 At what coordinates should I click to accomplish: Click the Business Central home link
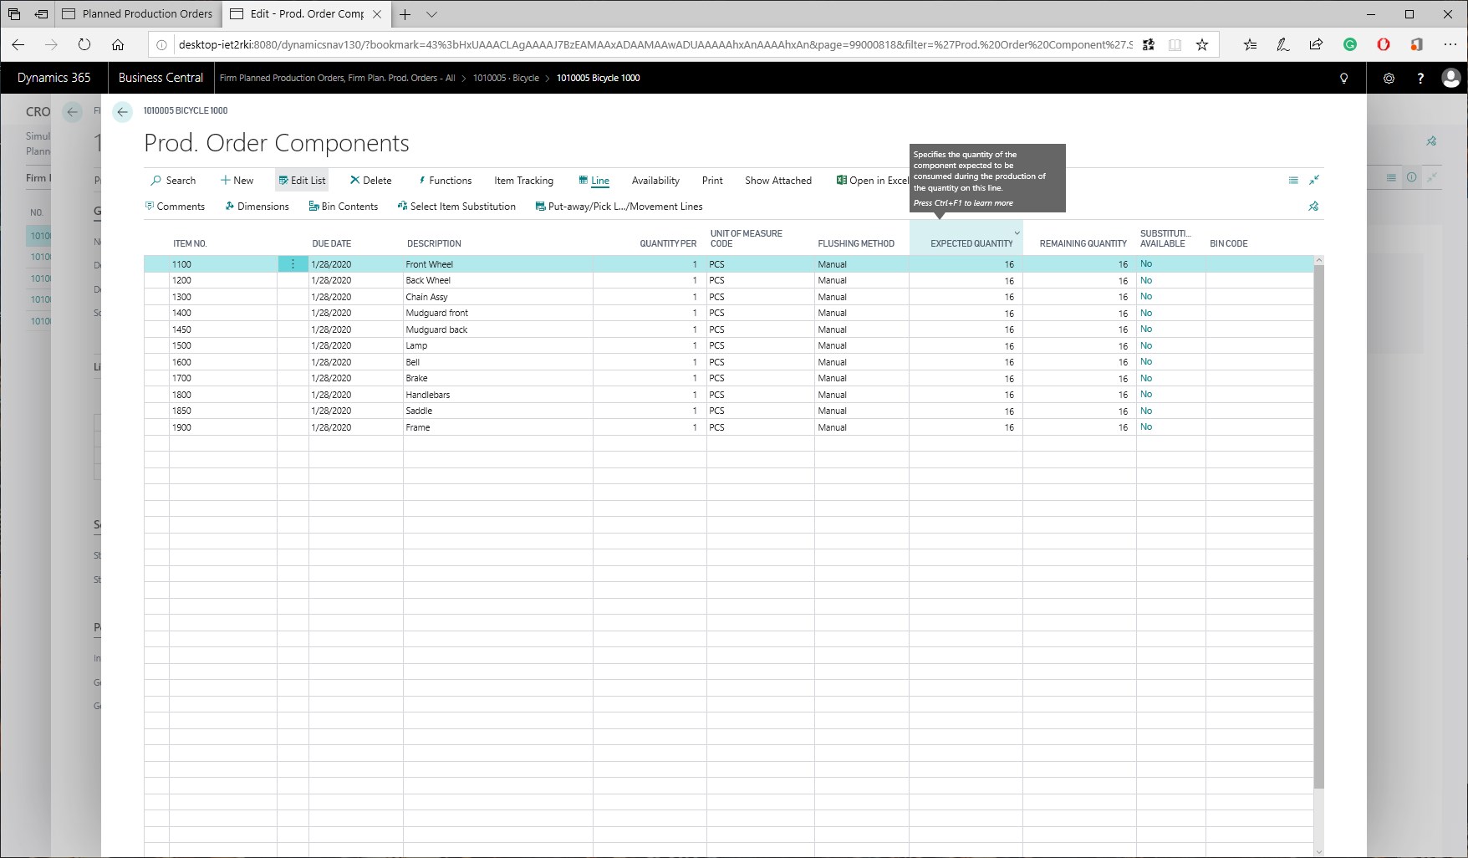[x=161, y=78]
